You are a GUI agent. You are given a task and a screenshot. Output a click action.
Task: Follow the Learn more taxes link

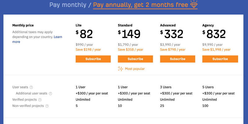[x=37, y=39]
